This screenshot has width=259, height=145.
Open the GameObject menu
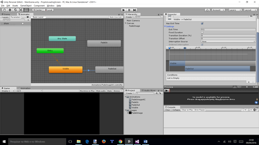(26, 5)
